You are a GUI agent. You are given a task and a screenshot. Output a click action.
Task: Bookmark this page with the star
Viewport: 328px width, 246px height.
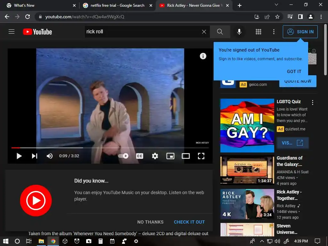point(277,17)
